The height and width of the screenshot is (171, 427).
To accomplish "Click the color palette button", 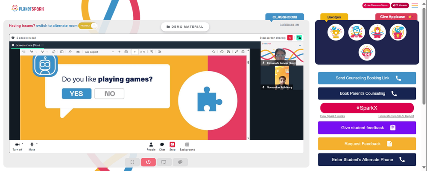I will pos(180,162).
